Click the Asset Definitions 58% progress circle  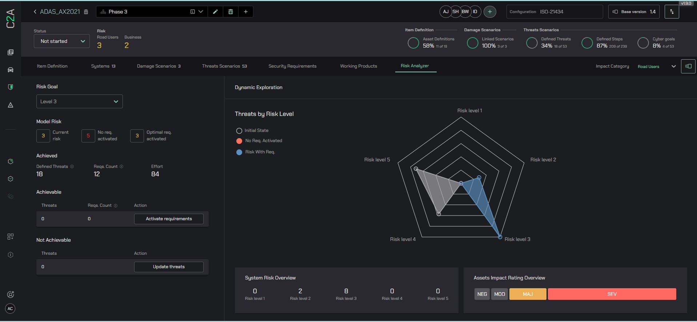pos(413,43)
